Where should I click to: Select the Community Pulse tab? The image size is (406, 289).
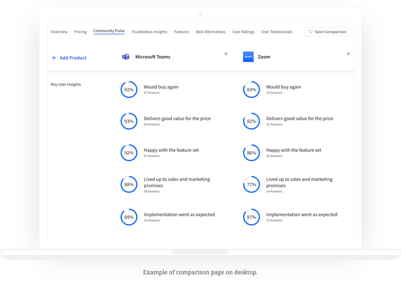tap(109, 31)
